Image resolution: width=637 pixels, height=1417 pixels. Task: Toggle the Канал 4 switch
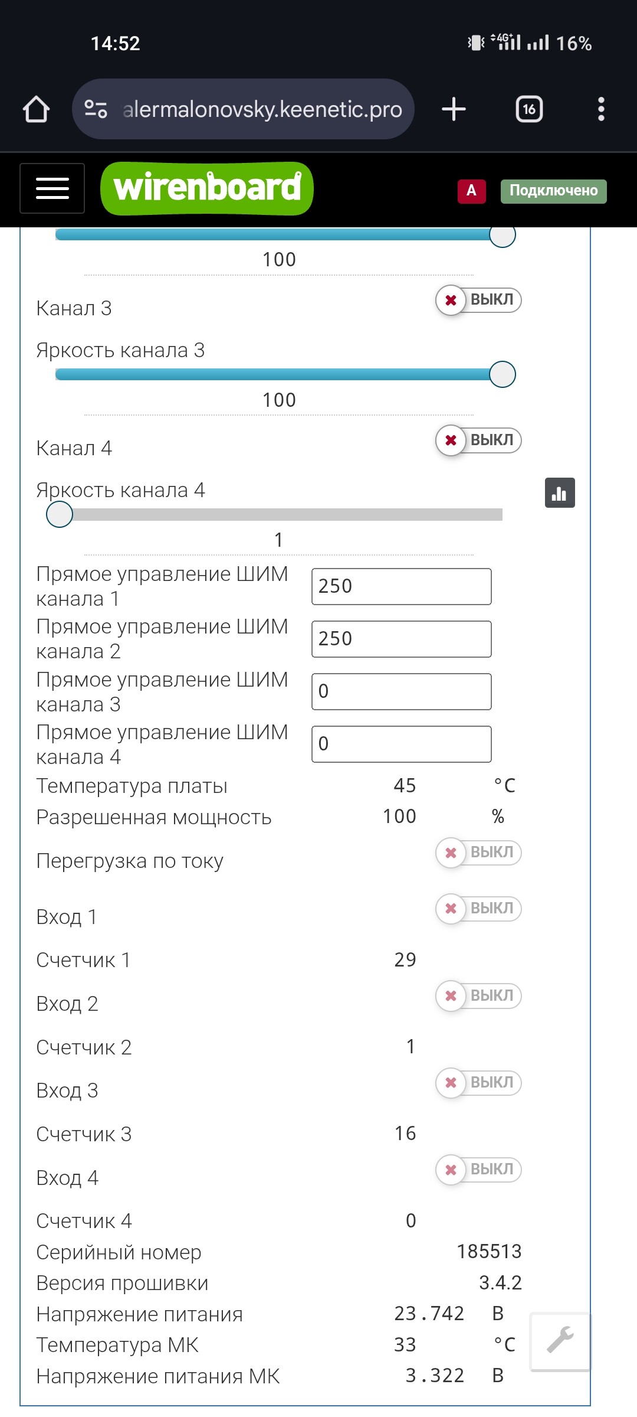tap(478, 440)
